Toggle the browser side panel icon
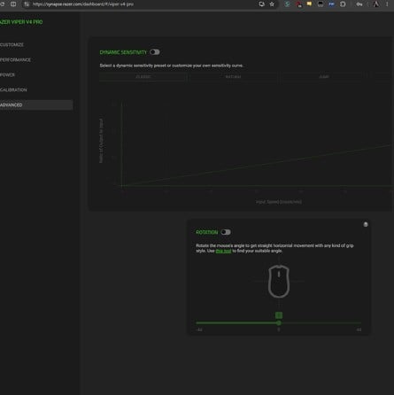Viewport: 394px width, 395px height. point(13,4)
